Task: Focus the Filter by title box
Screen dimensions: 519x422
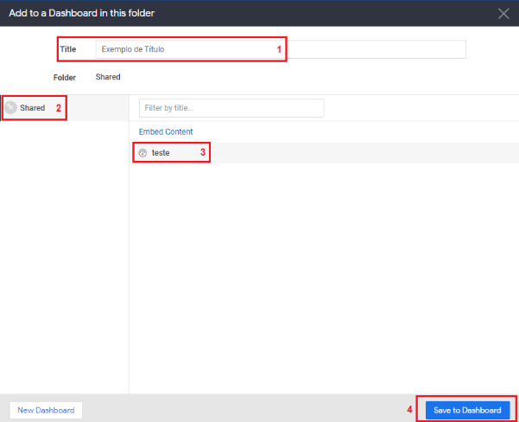Action: [231, 108]
